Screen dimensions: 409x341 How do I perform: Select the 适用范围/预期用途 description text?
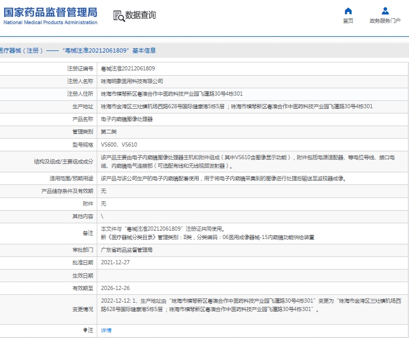223,179
